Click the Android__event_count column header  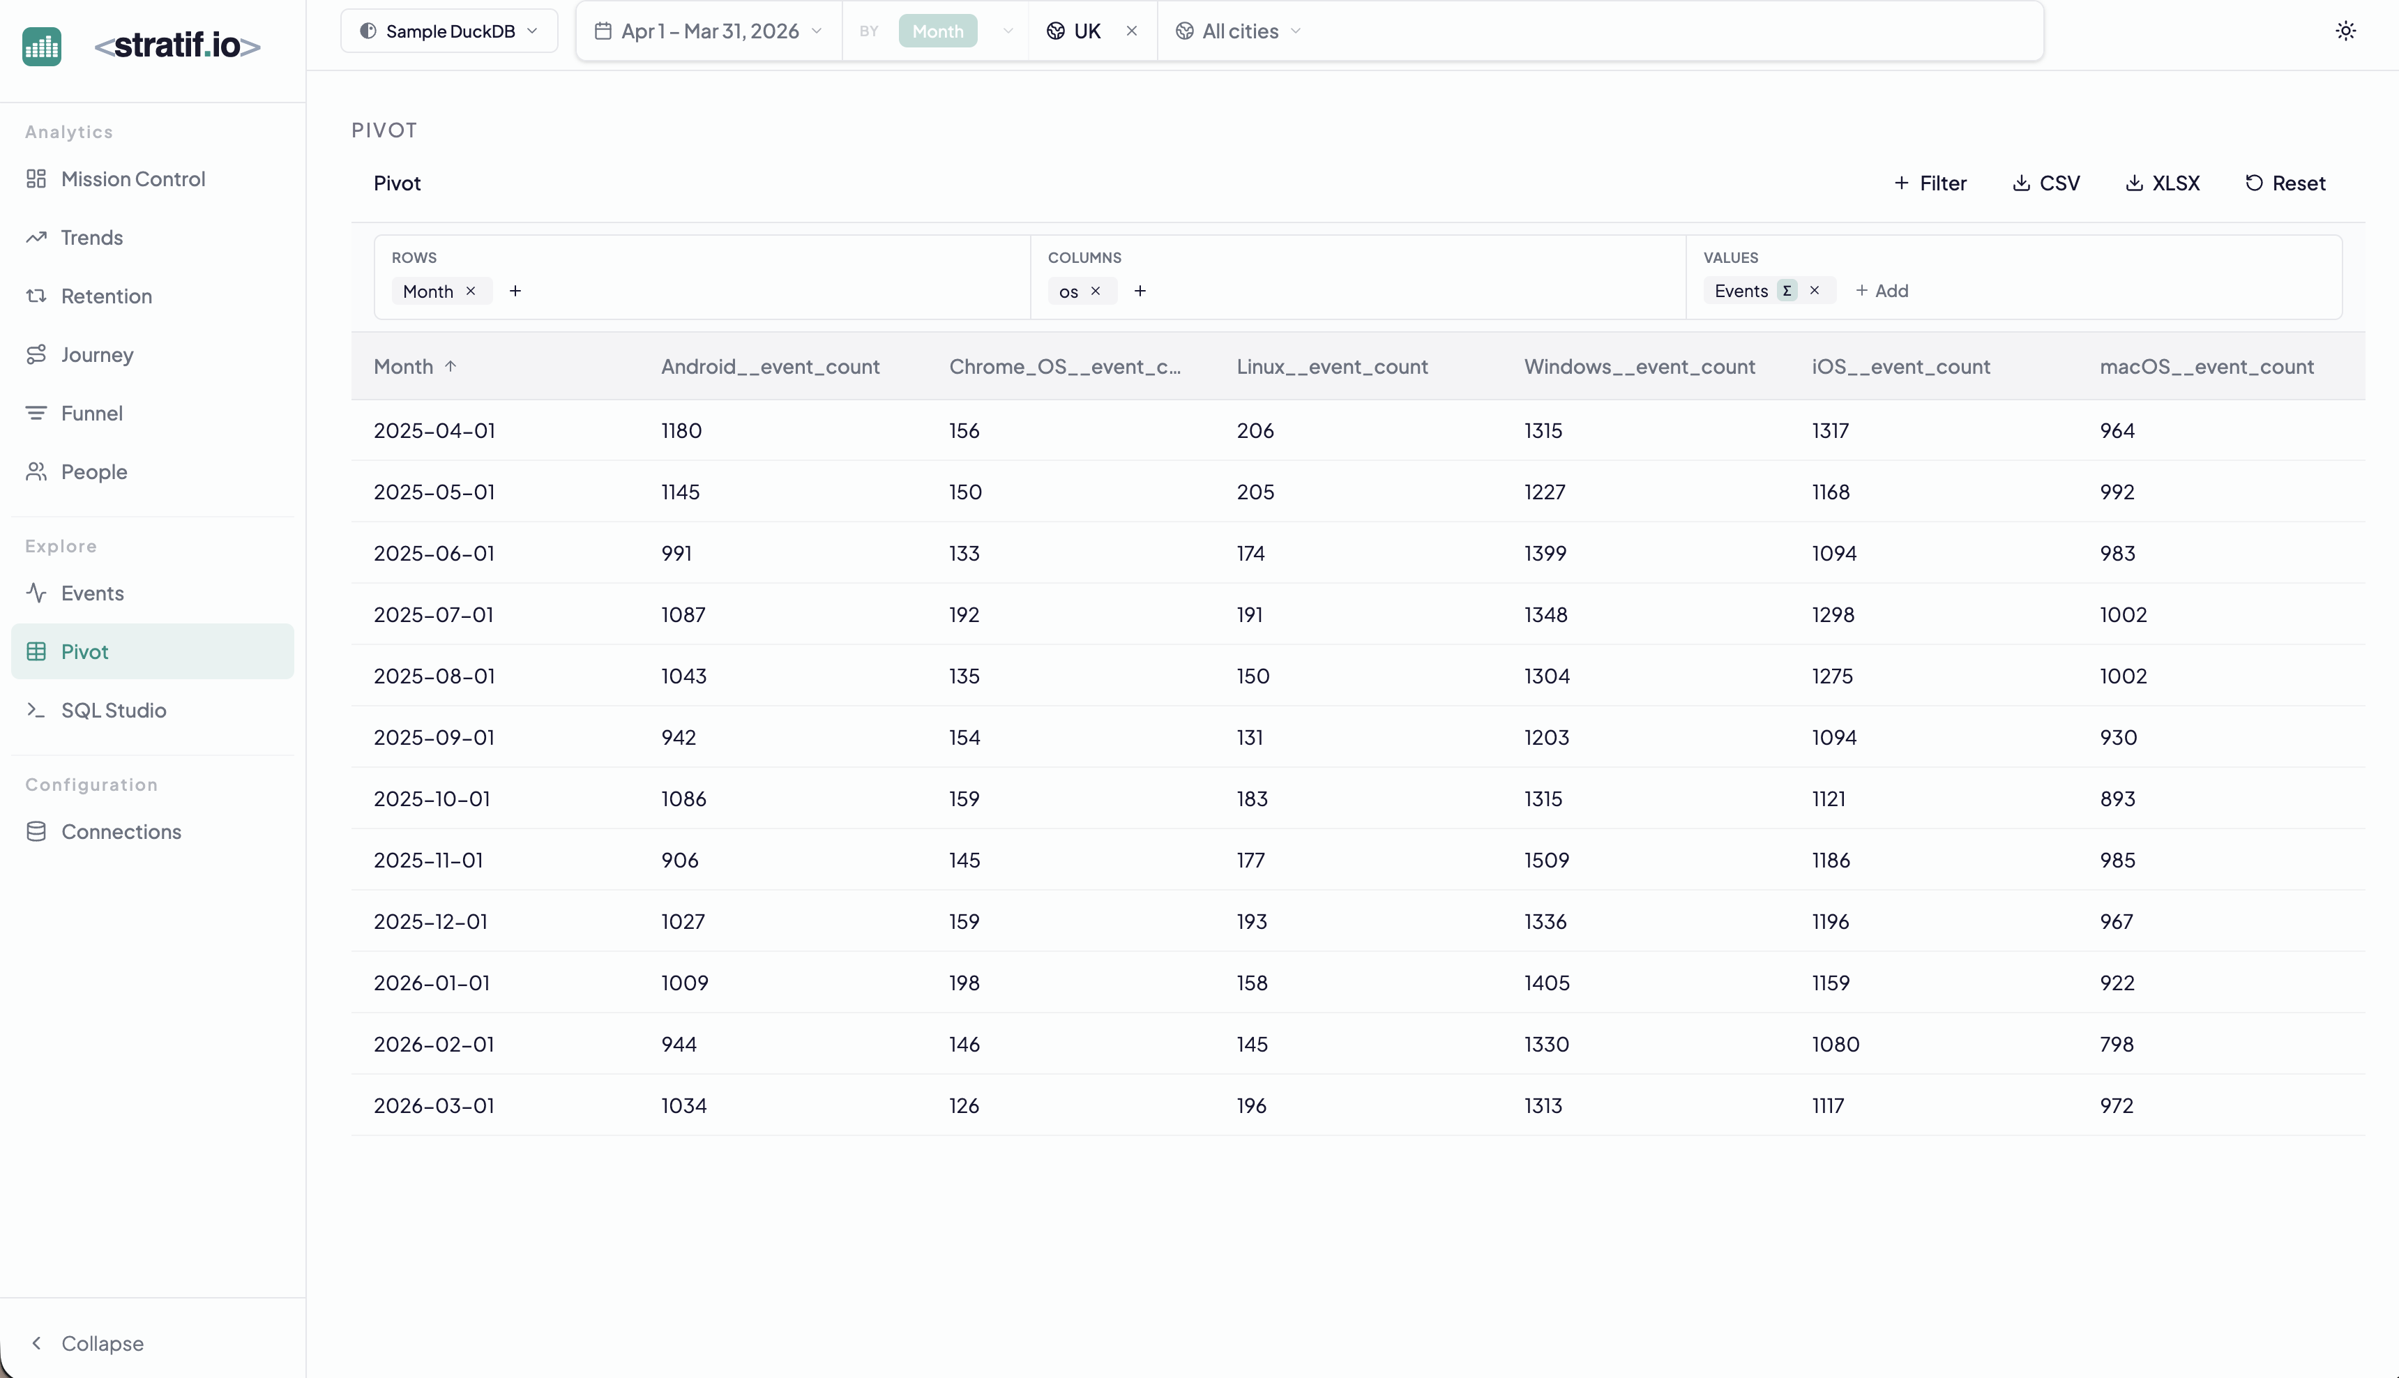(771, 366)
